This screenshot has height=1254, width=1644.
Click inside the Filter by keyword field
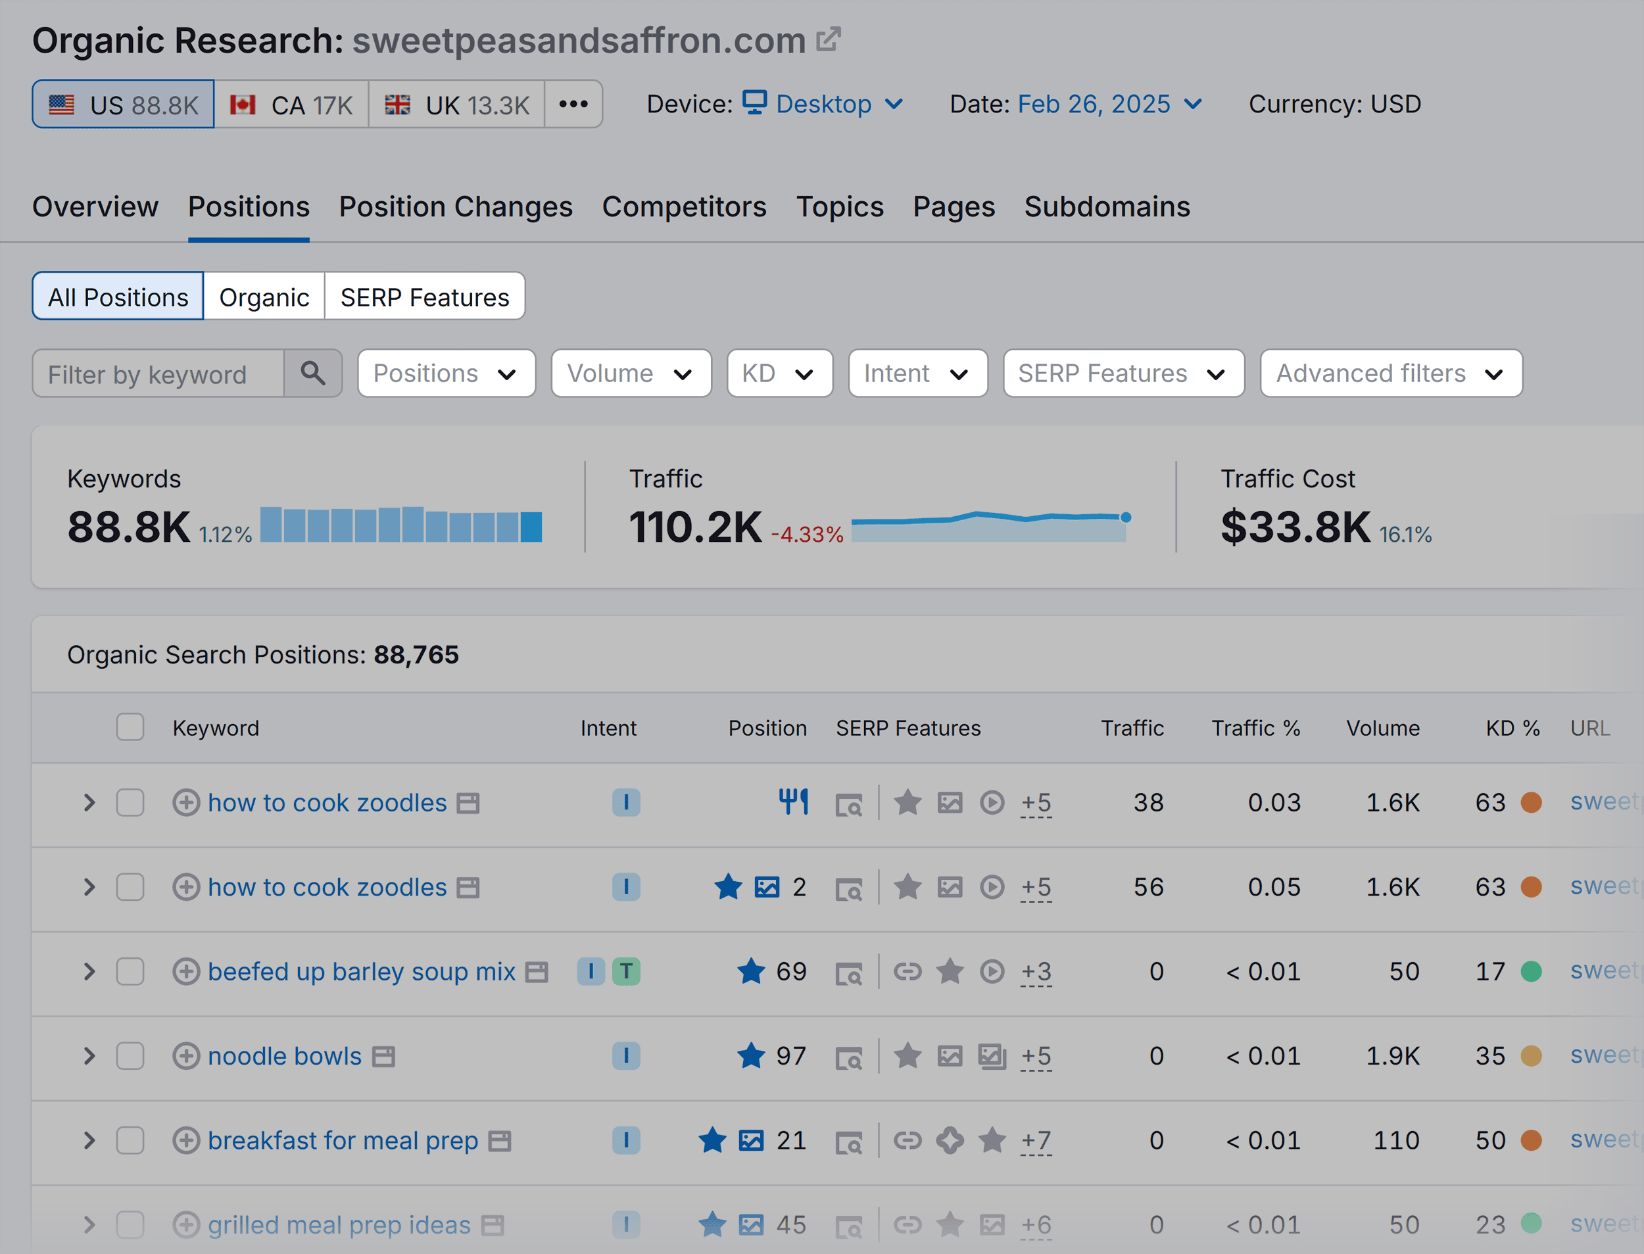157,374
